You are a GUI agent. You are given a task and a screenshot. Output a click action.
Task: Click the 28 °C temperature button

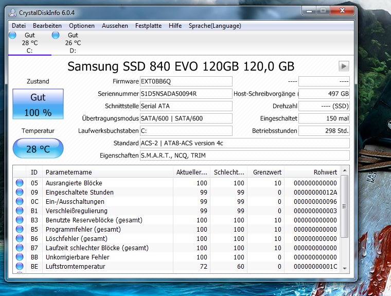(38, 149)
